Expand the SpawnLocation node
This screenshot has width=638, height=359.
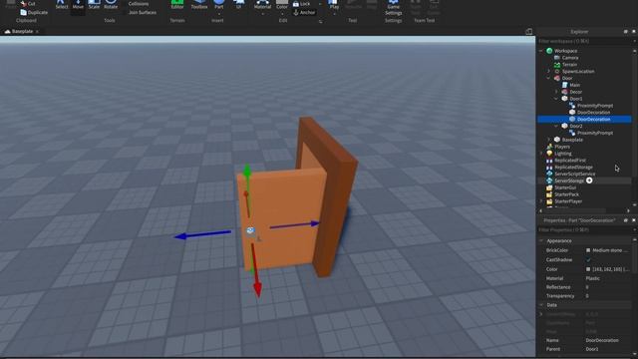click(548, 71)
